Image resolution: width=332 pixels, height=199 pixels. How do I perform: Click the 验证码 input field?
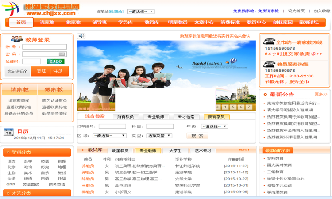pyautogui.click(x=31, y=61)
